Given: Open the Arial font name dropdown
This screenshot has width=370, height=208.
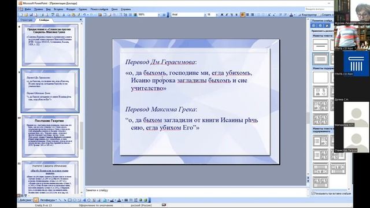Looking at the screenshot, I should [205, 14].
